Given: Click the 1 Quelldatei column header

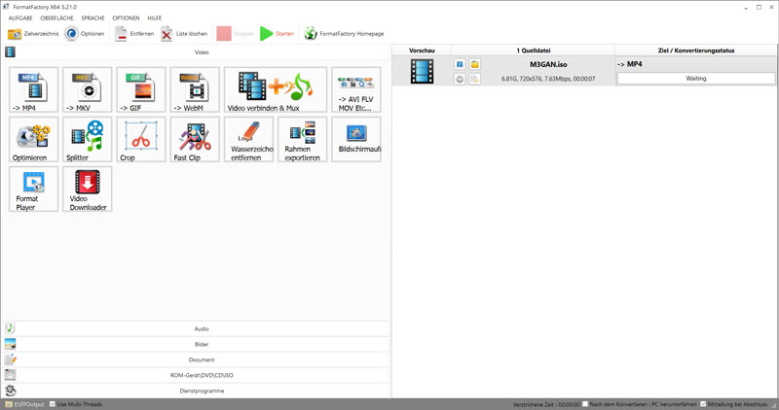Looking at the screenshot, I should (533, 51).
